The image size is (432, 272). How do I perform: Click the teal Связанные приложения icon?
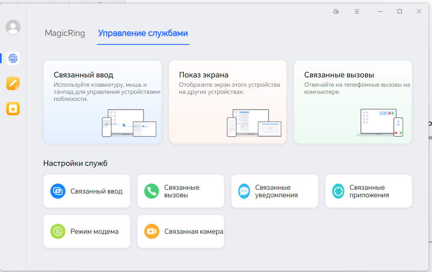click(339, 191)
